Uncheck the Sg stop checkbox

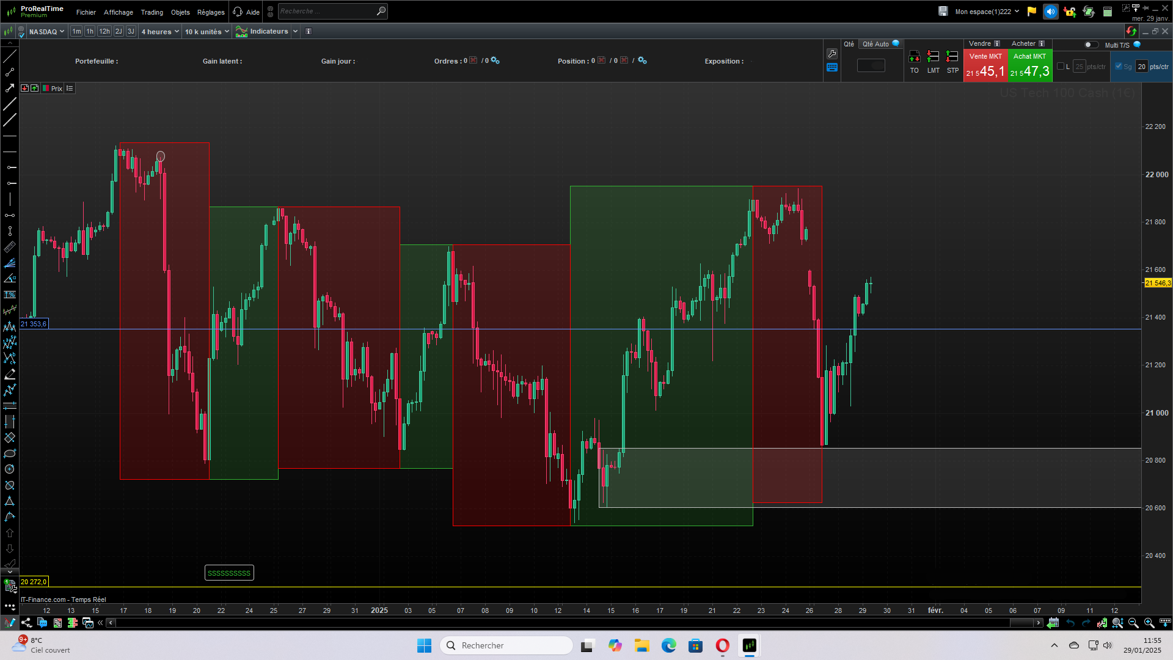pyautogui.click(x=1119, y=67)
